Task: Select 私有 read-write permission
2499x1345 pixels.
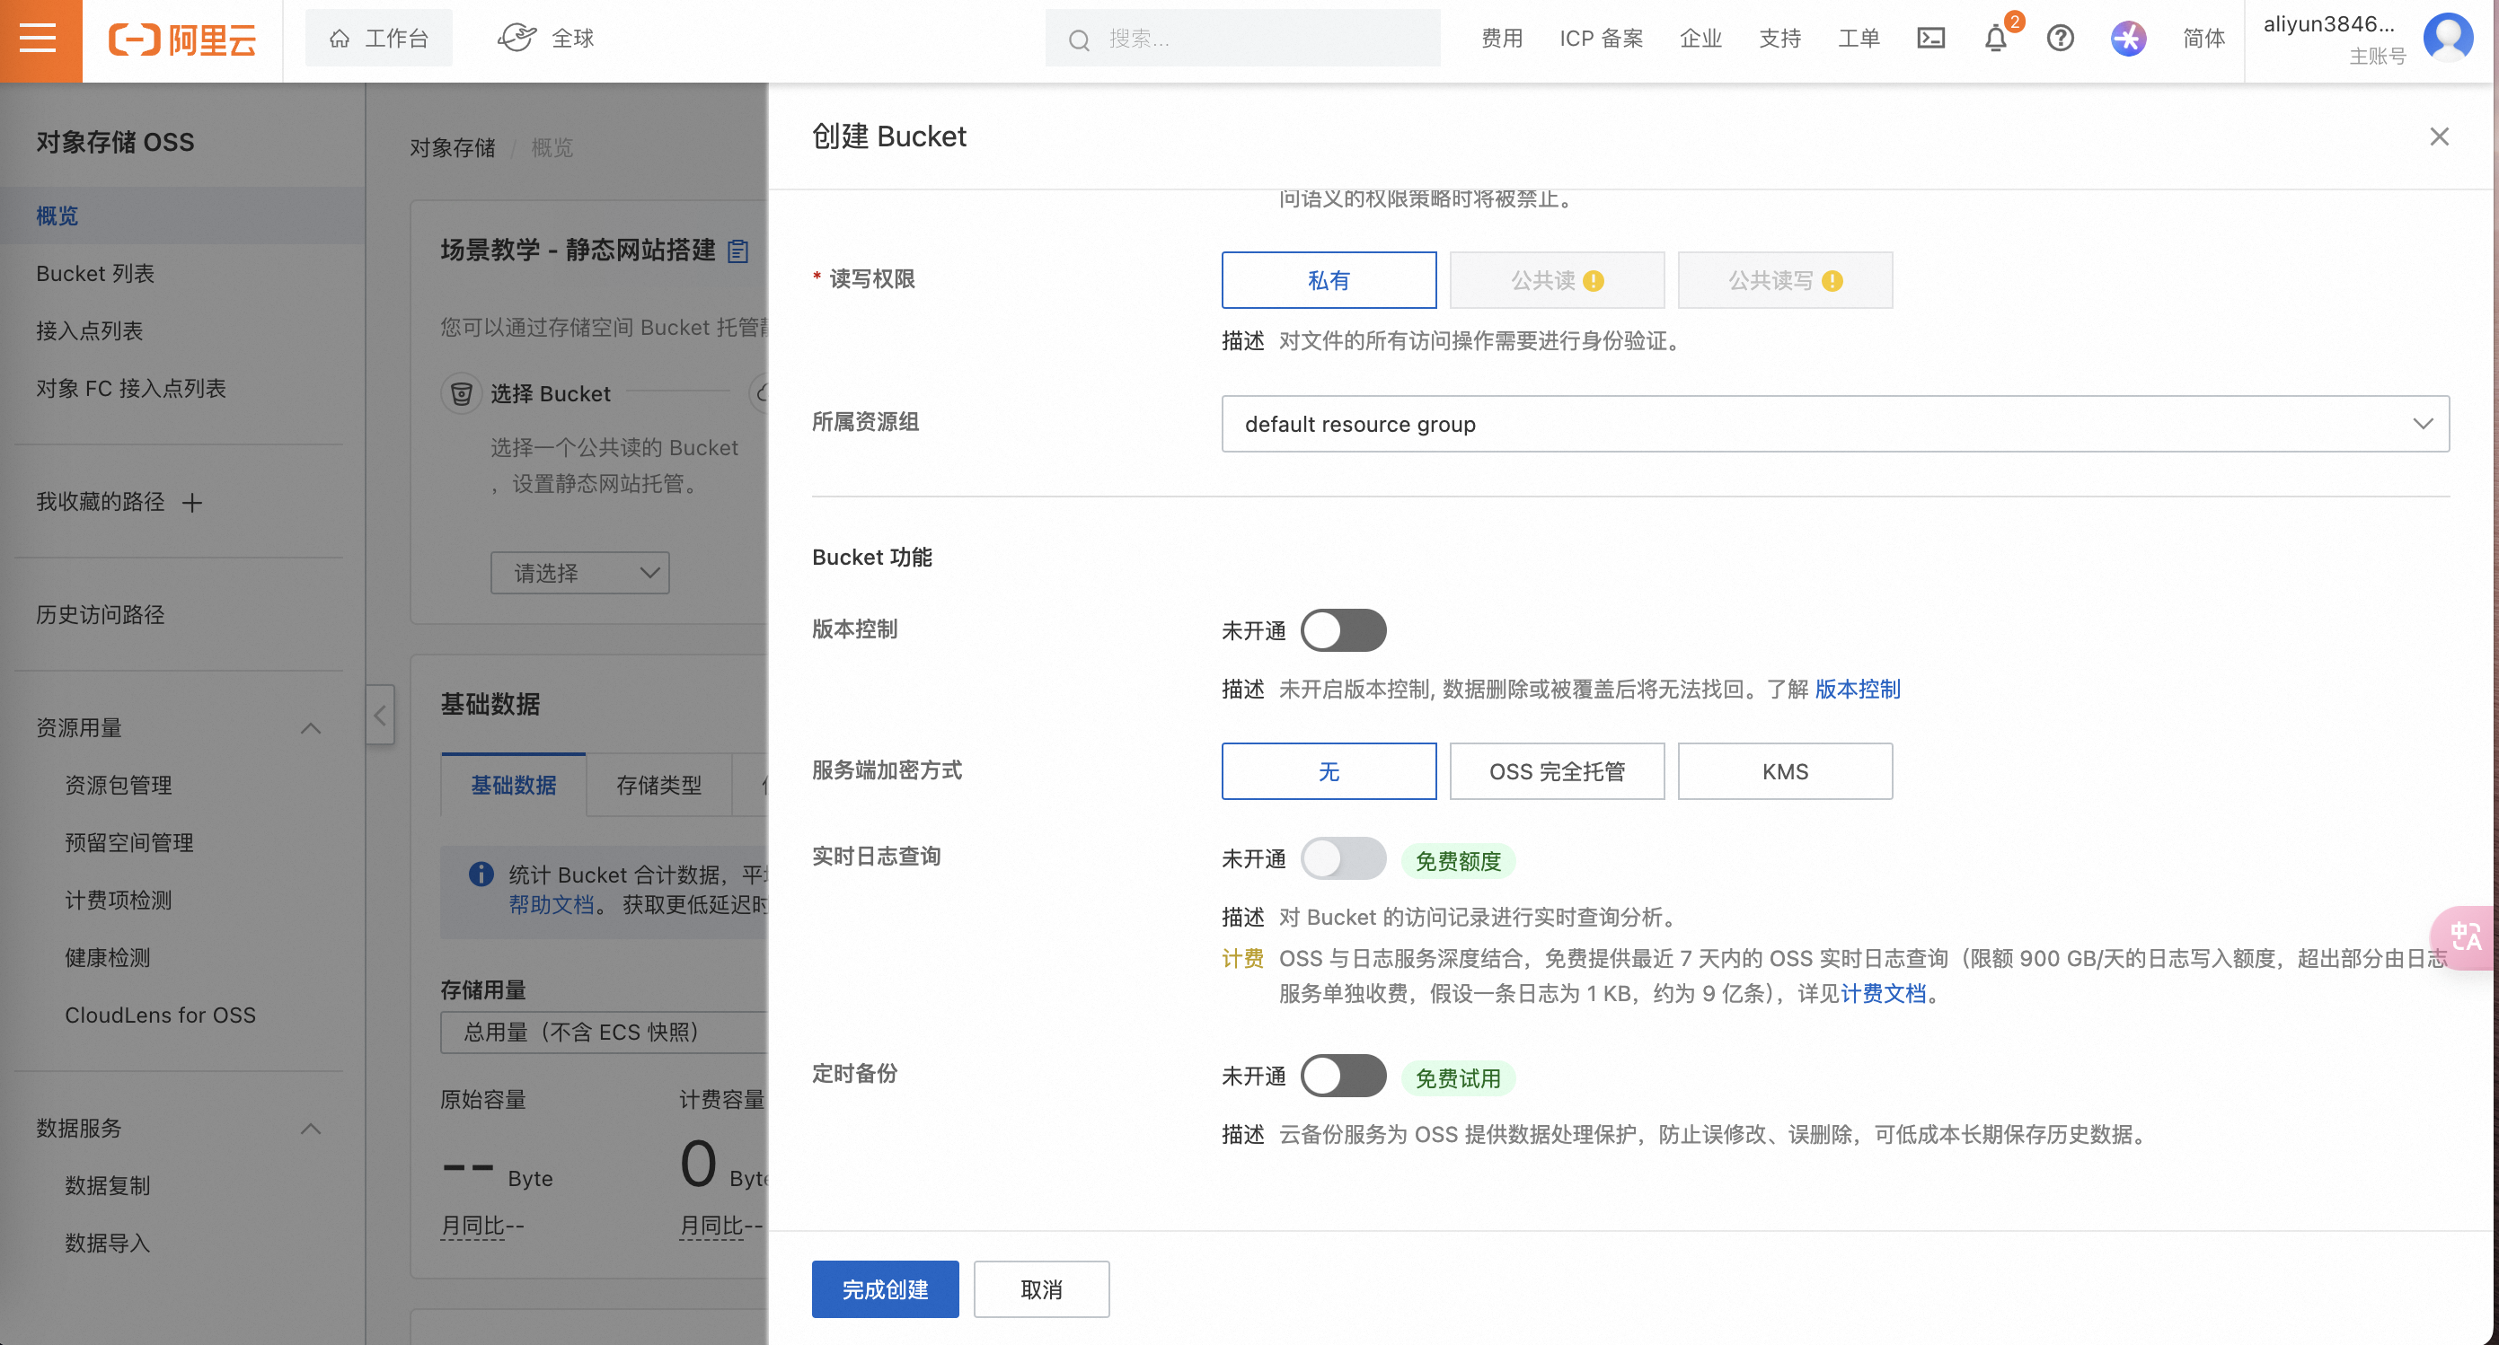Action: coord(1328,280)
